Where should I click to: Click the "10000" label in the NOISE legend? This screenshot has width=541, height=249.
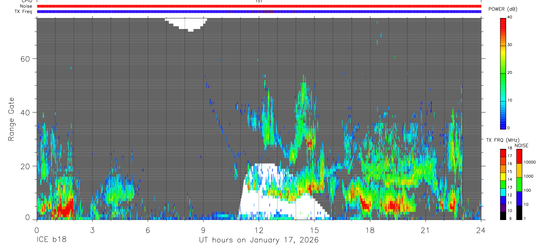pos(530,162)
